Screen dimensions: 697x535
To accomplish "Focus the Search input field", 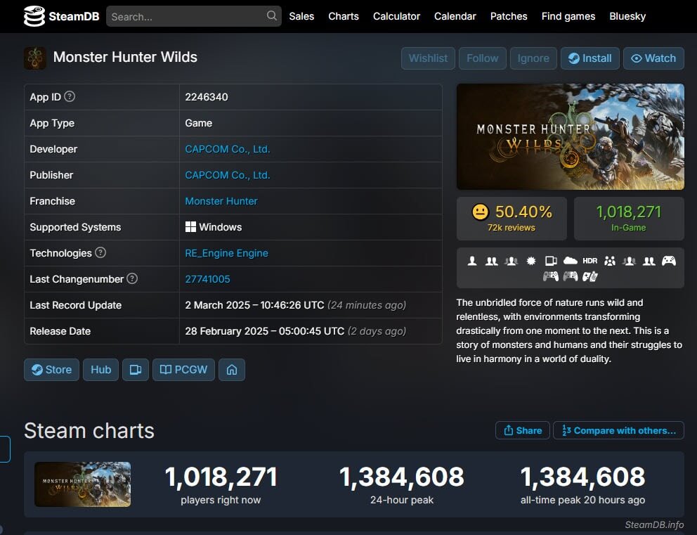I will (194, 16).
